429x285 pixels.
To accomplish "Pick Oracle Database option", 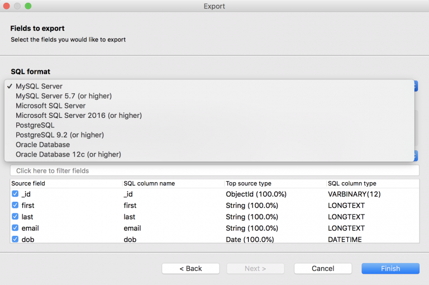I will click(x=43, y=145).
